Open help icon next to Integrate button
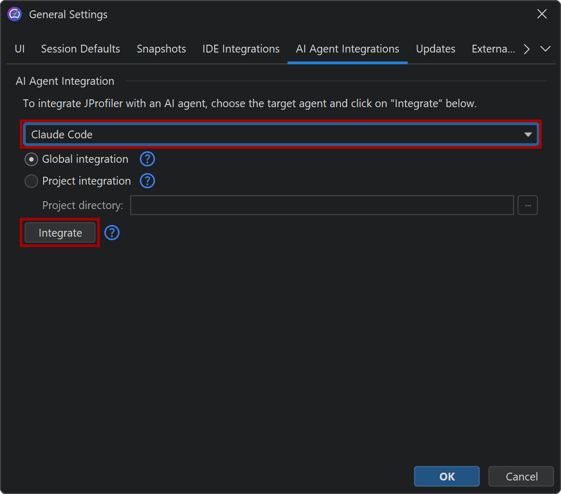The image size is (561, 494). tap(112, 233)
